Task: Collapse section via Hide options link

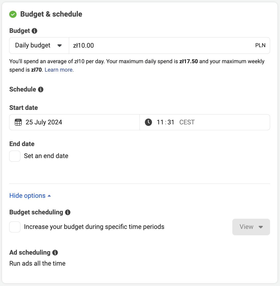Action: pos(27,196)
